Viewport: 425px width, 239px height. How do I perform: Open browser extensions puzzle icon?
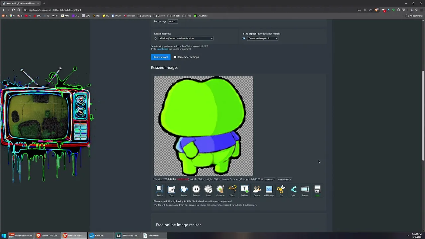click(398, 10)
